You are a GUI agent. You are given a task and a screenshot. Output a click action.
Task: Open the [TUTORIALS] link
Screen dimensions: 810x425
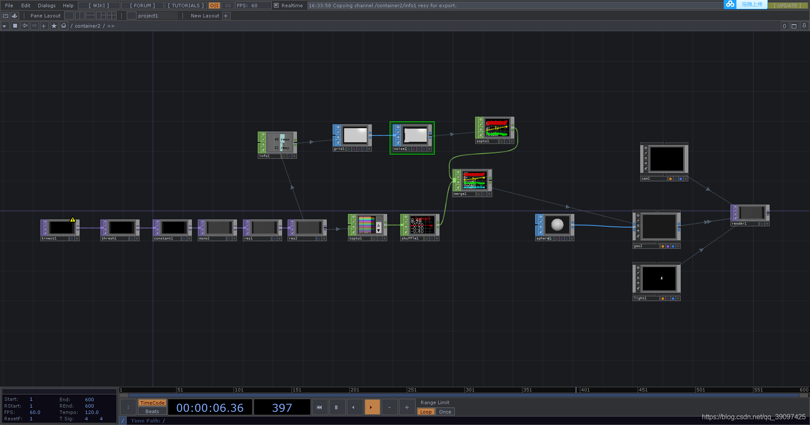pyautogui.click(x=185, y=6)
